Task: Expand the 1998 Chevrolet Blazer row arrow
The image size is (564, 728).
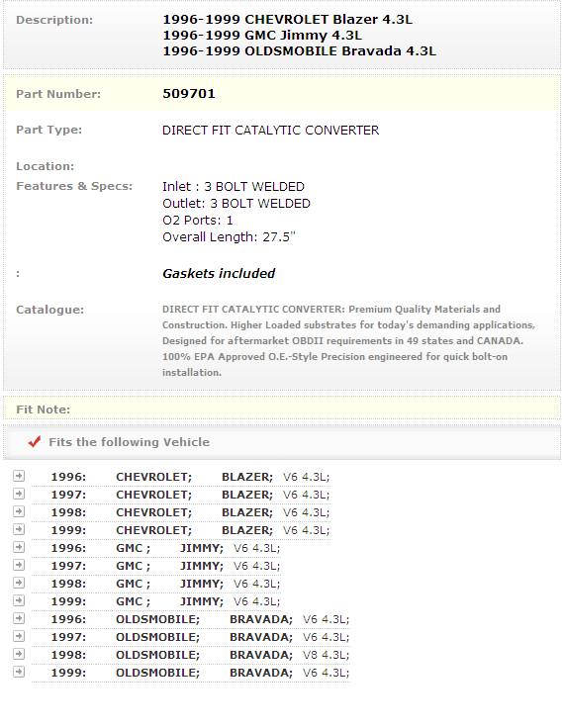Action: point(19,511)
